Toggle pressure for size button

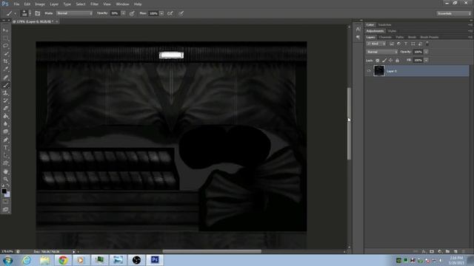pos(181,13)
